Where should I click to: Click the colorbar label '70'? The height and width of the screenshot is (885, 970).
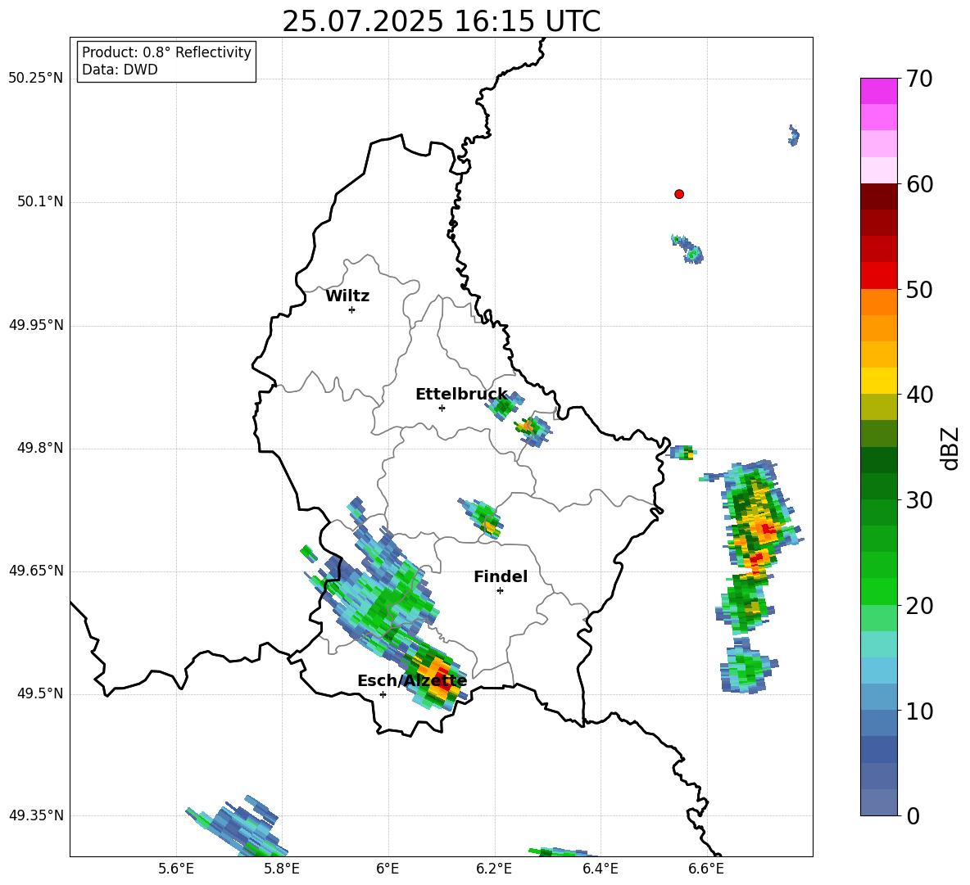point(919,79)
